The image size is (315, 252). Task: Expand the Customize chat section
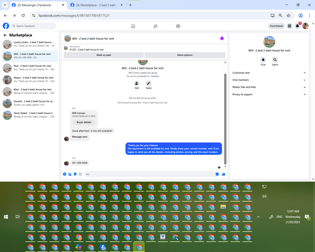point(269,72)
